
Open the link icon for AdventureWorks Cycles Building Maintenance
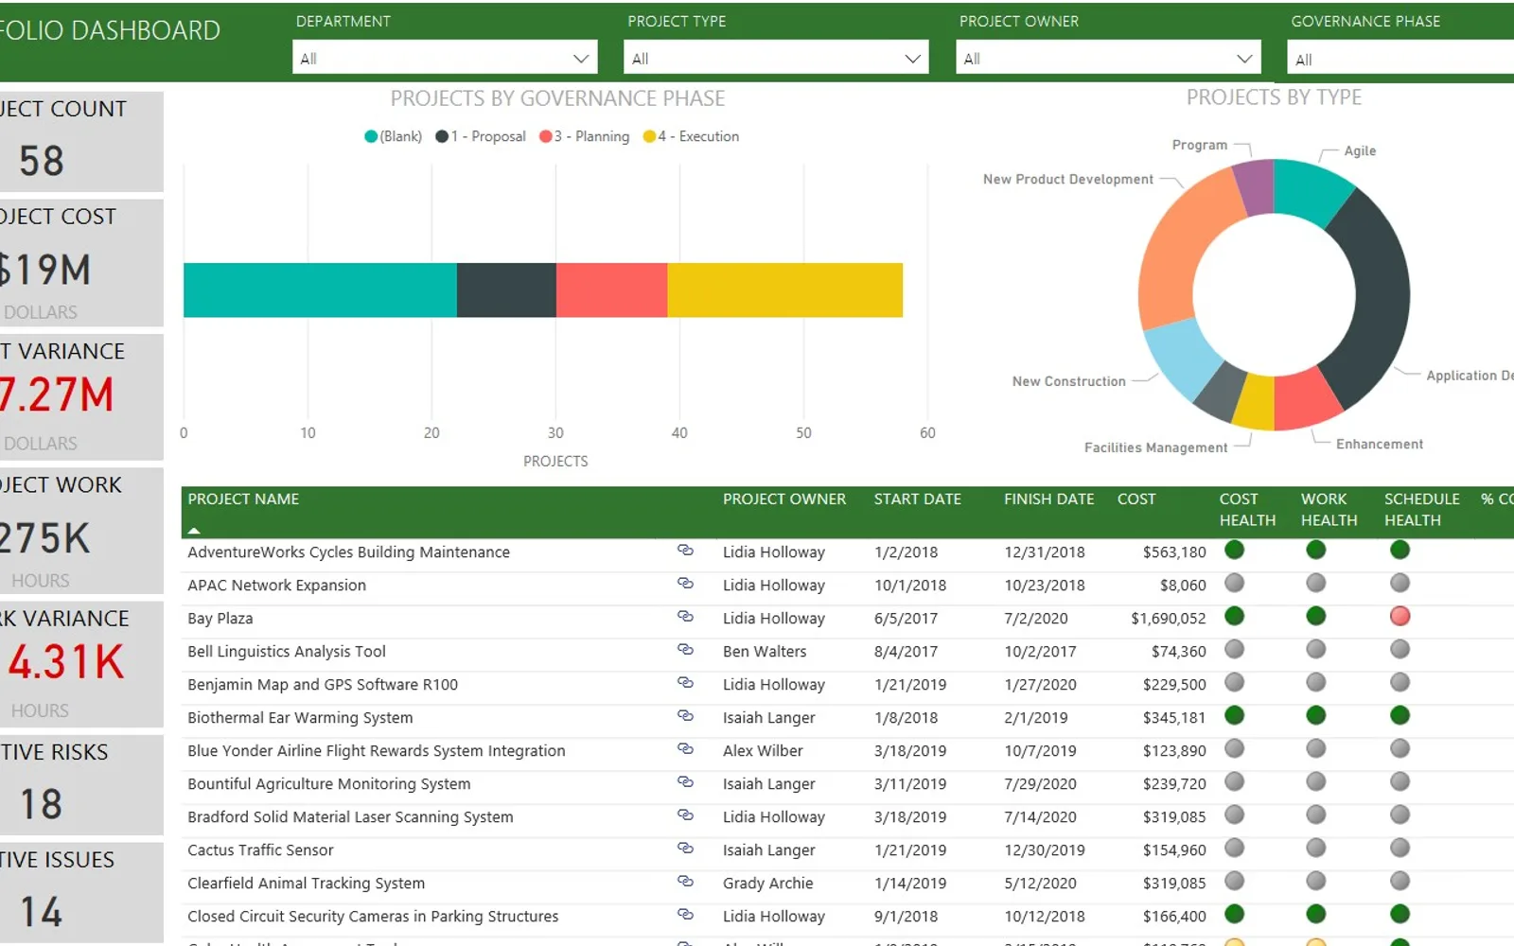(x=685, y=551)
